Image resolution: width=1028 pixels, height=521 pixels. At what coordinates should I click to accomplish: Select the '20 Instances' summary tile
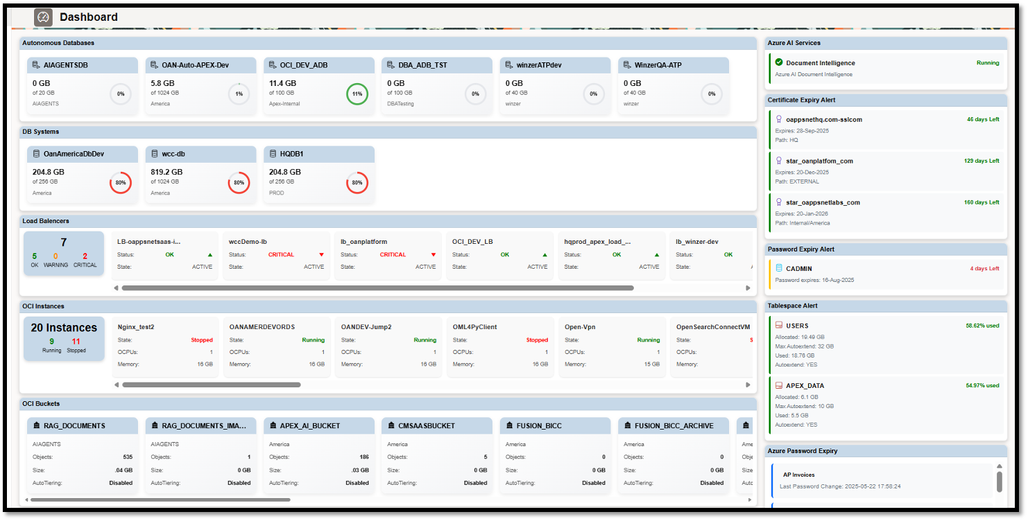tap(63, 338)
